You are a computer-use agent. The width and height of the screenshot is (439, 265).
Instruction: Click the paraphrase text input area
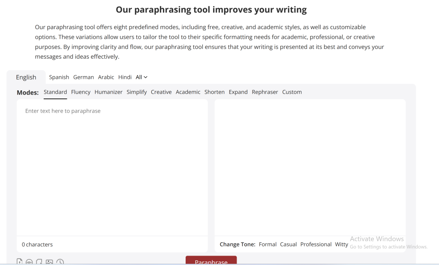[111, 167]
